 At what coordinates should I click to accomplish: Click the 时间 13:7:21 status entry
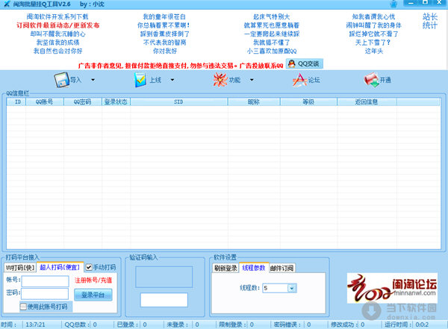click(23, 325)
